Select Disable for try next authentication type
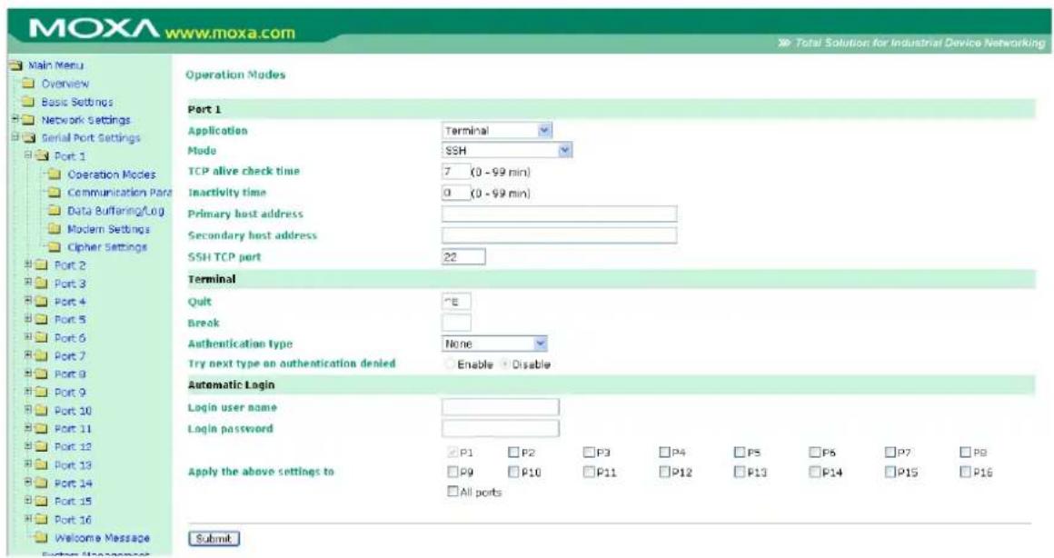Image resolution: width=1054 pixels, height=558 pixels. pyautogui.click(x=505, y=364)
